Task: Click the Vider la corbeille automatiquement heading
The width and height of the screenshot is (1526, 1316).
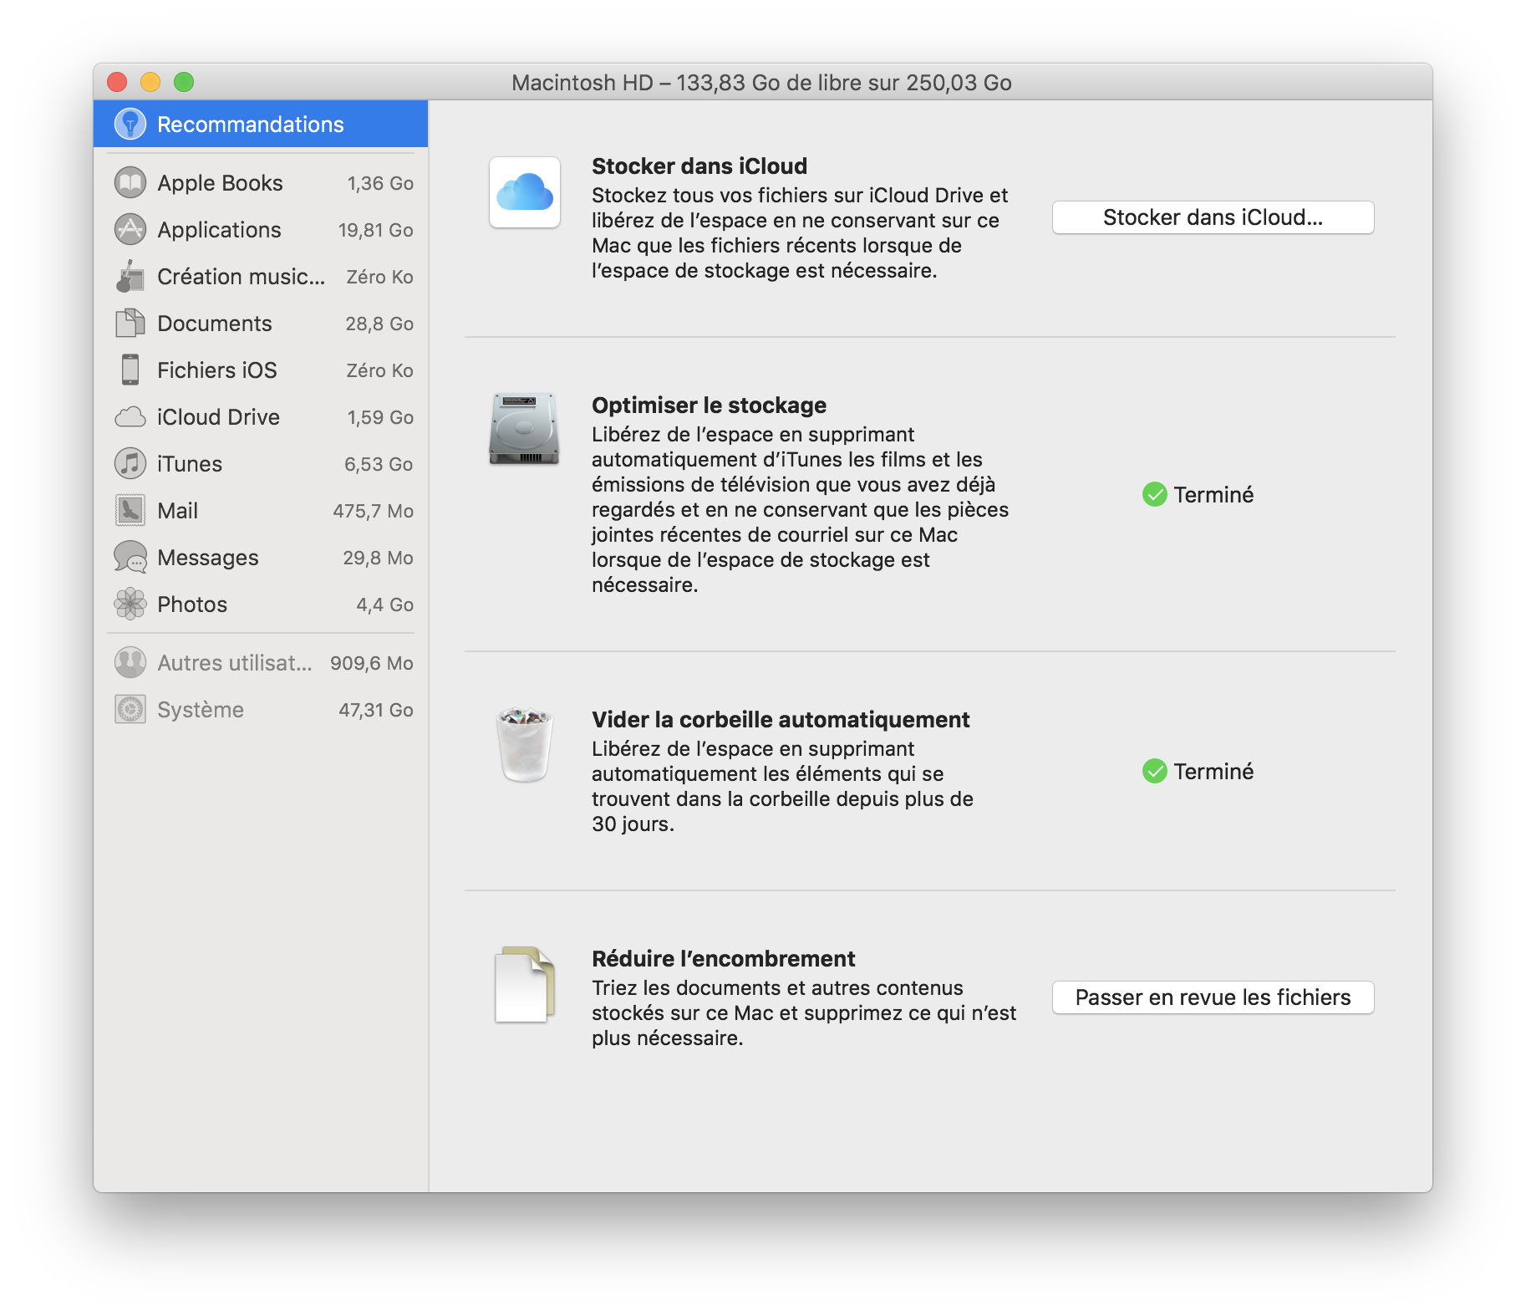Action: pyautogui.click(x=781, y=720)
